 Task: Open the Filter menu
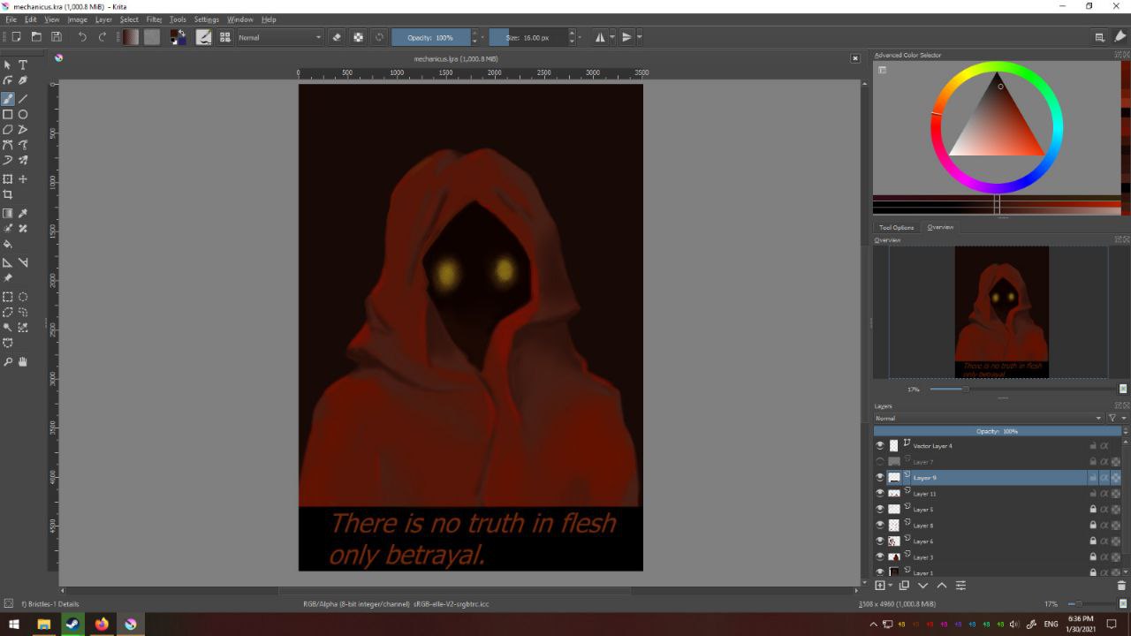pos(154,19)
